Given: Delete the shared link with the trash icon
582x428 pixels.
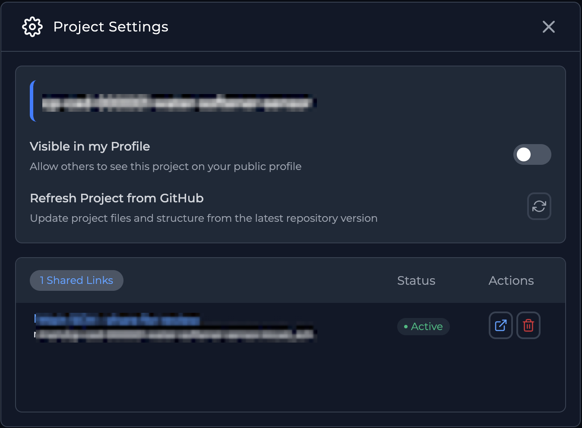Looking at the screenshot, I should [528, 325].
